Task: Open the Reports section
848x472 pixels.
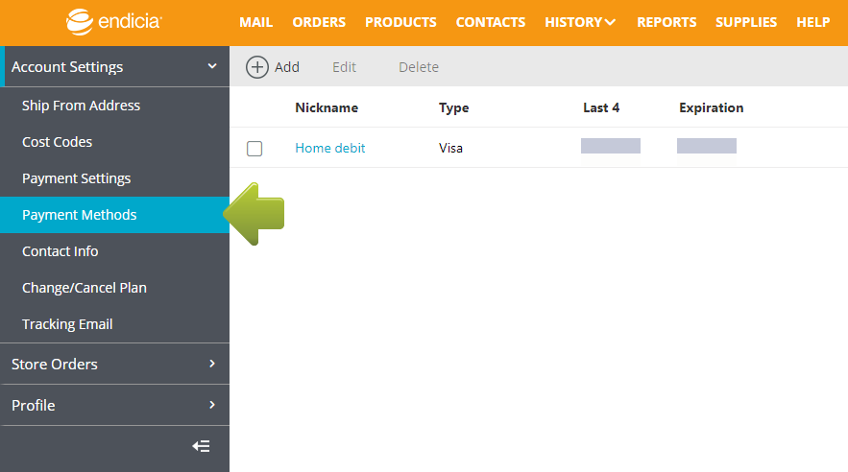Action: [x=666, y=22]
